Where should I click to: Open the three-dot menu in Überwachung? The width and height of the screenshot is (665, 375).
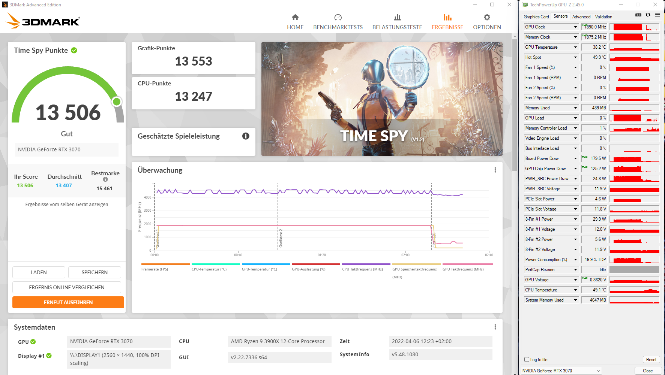coord(495,170)
